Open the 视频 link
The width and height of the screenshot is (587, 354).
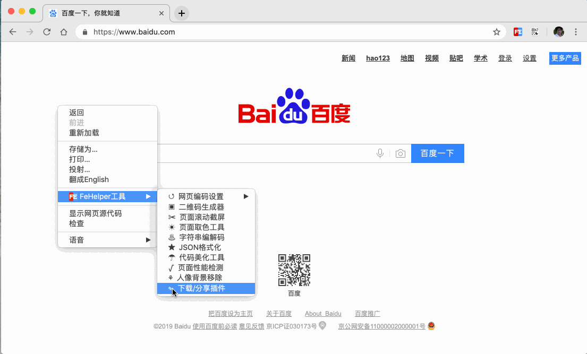pyautogui.click(x=432, y=58)
